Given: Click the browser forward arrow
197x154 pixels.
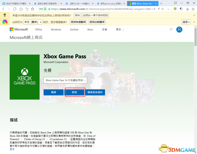Looking at the screenshot, I should tap(9, 9).
